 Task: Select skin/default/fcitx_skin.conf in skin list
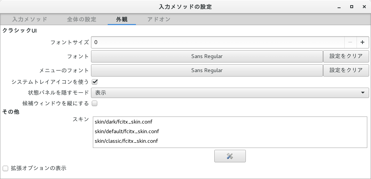click(230, 131)
